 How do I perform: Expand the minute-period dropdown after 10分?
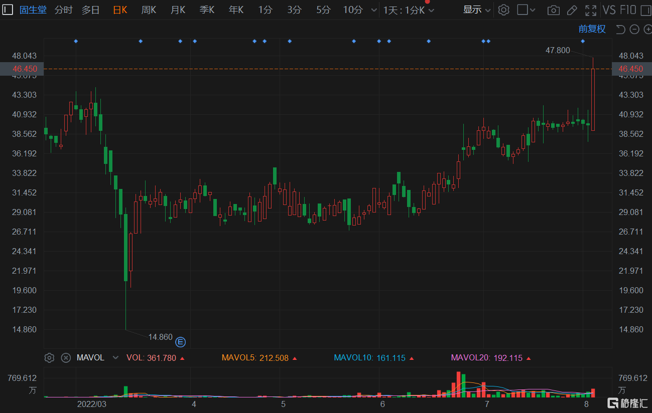coord(373,10)
